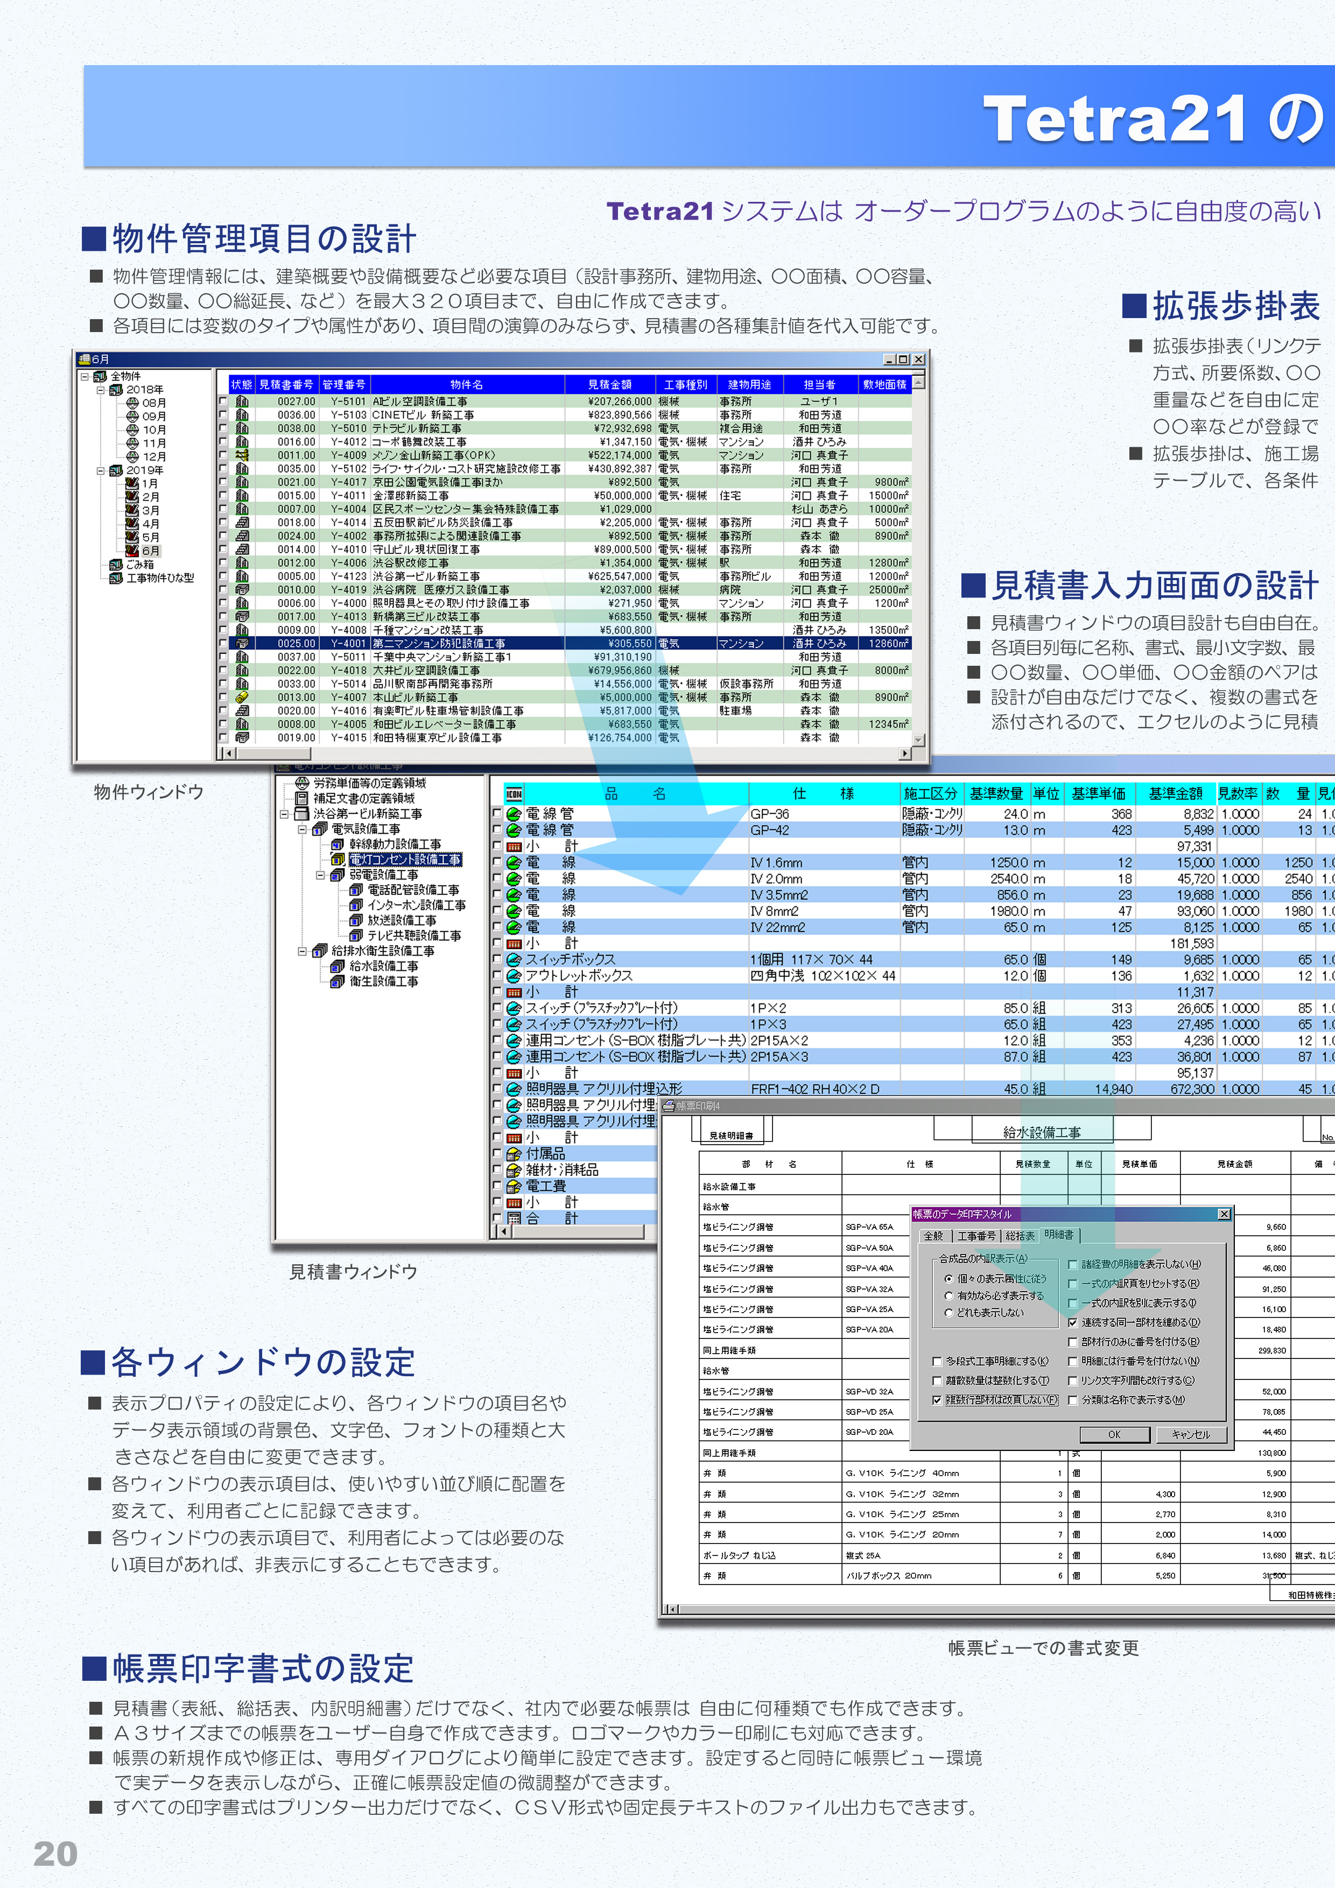Collapse the 全物件 tree node

[85, 377]
